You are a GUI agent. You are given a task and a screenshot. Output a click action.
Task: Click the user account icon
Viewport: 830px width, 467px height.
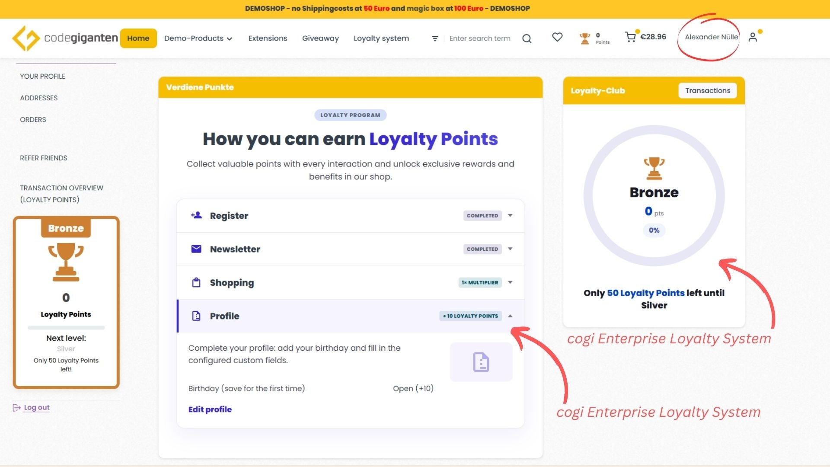click(753, 38)
